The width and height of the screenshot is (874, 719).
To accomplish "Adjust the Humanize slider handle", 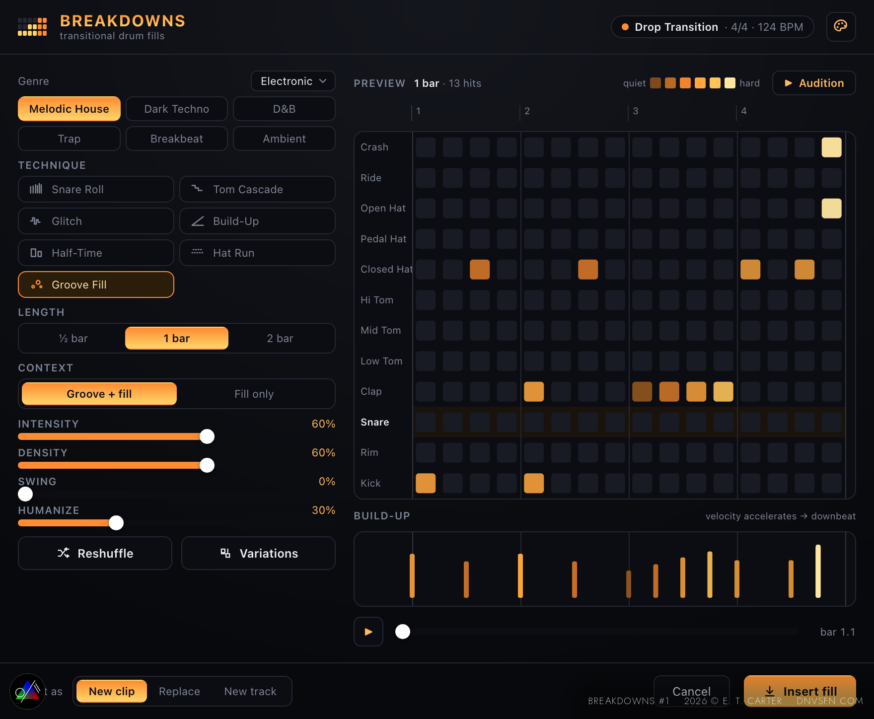I will (x=116, y=523).
